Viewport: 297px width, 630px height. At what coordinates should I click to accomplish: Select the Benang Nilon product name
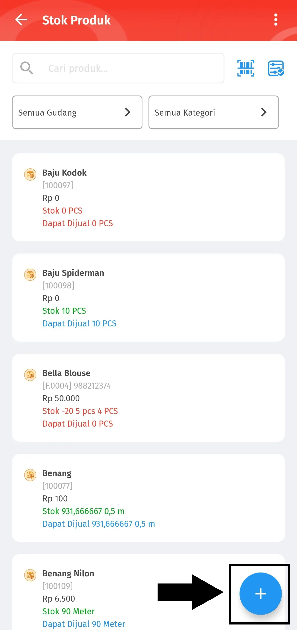click(x=68, y=573)
